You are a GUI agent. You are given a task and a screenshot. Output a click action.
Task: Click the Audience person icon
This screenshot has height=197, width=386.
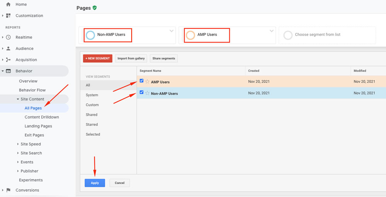[x=8, y=48]
